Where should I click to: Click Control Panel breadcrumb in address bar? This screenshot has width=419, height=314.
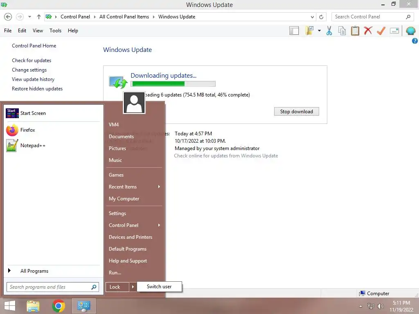pyautogui.click(x=75, y=17)
